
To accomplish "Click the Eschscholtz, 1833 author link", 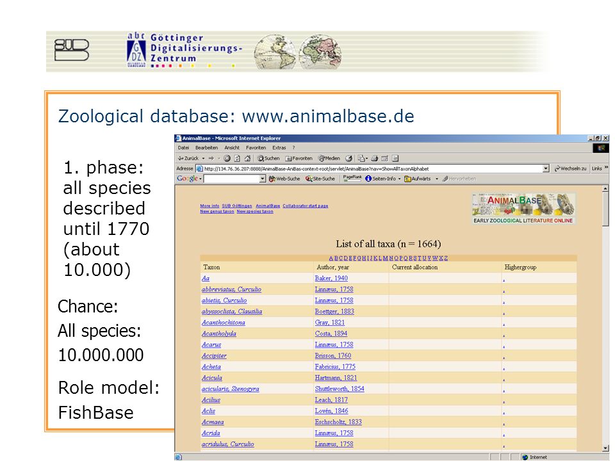I will (x=338, y=422).
